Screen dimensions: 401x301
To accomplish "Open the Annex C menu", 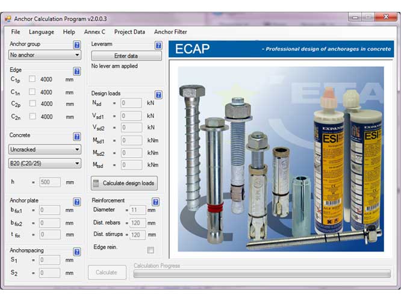I will click(x=95, y=32).
